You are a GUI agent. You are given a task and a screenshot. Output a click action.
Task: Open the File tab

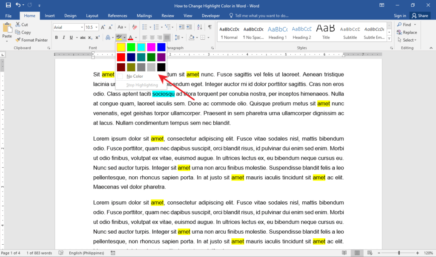pyautogui.click(x=9, y=16)
